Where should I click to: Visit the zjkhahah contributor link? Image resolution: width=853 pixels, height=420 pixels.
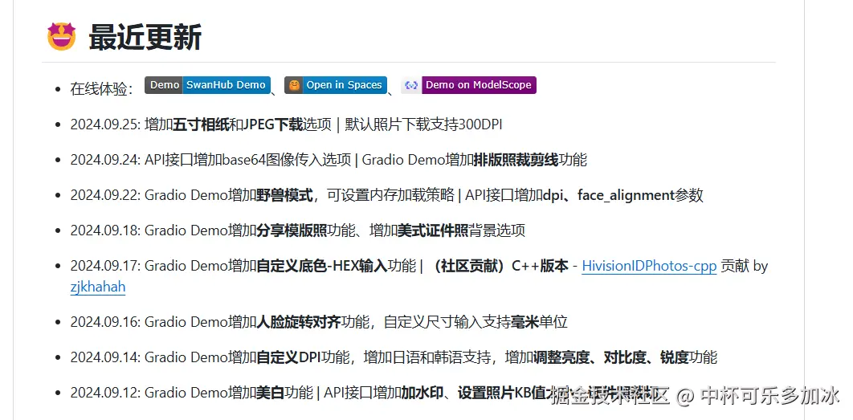(x=98, y=287)
